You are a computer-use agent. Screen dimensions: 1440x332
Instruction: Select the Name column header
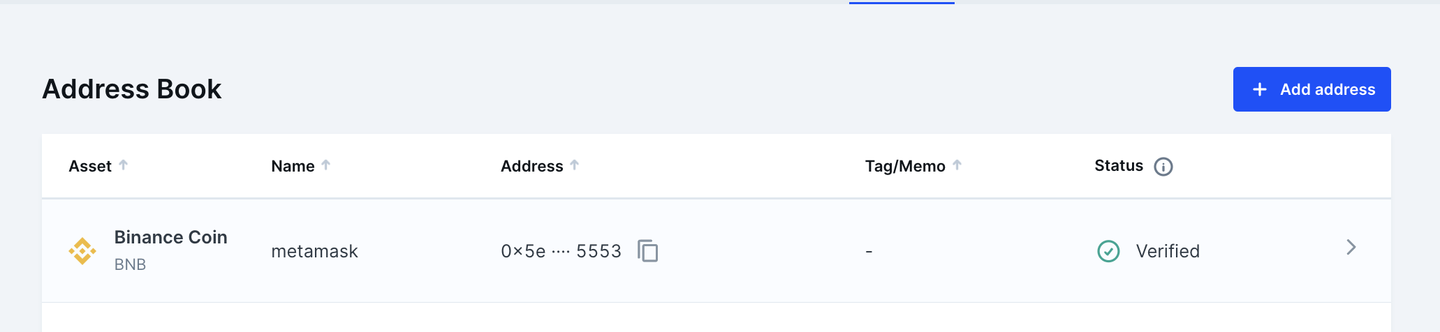[x=293, y=166]
